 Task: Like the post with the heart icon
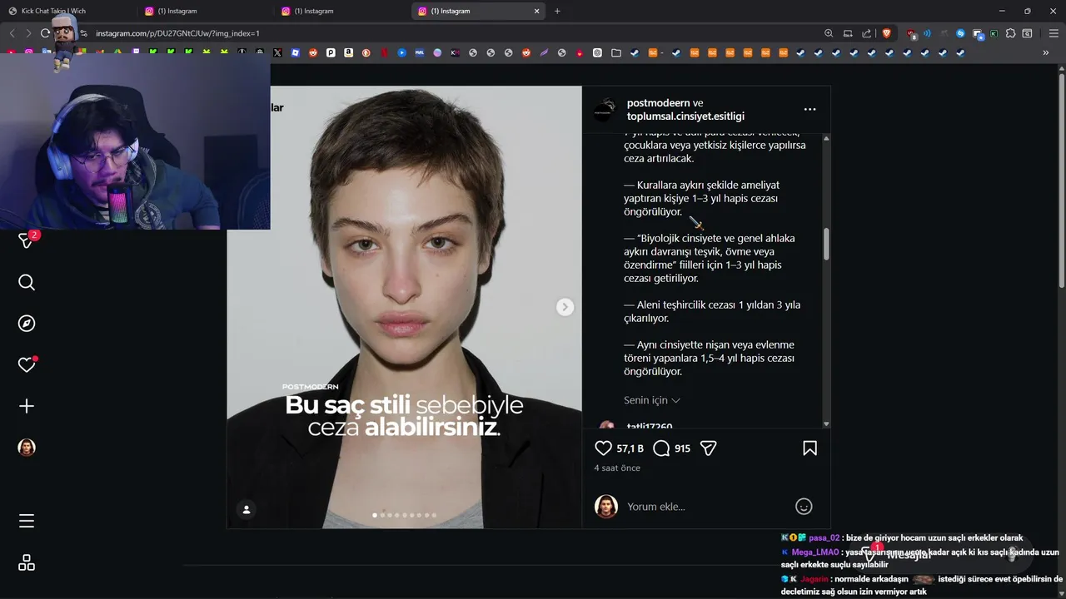(x=604, y=448)
